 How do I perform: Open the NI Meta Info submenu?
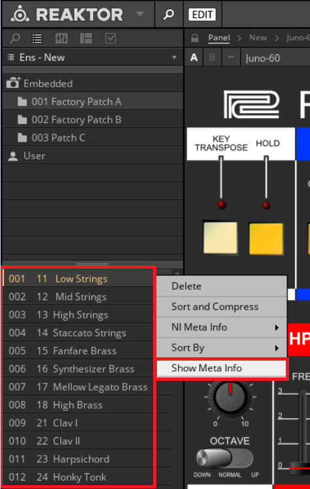(x=221, y=327)
